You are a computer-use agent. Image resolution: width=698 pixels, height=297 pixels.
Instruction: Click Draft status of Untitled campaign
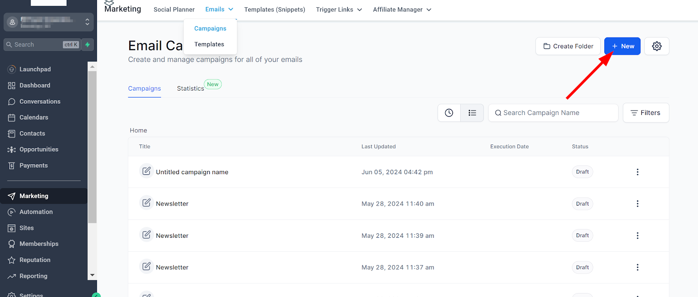point(582,172)
